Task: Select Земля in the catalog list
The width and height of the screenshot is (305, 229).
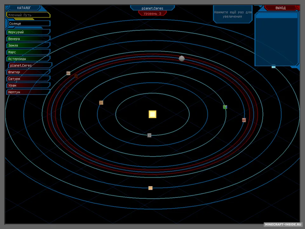Action: point(28,45)
